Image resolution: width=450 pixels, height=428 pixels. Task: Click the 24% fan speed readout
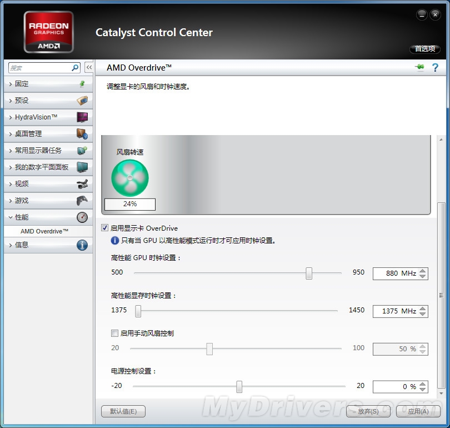pos(130,204)
